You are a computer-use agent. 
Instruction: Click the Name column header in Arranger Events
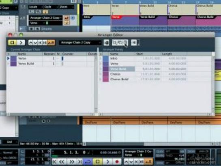[x=122, y=54]
